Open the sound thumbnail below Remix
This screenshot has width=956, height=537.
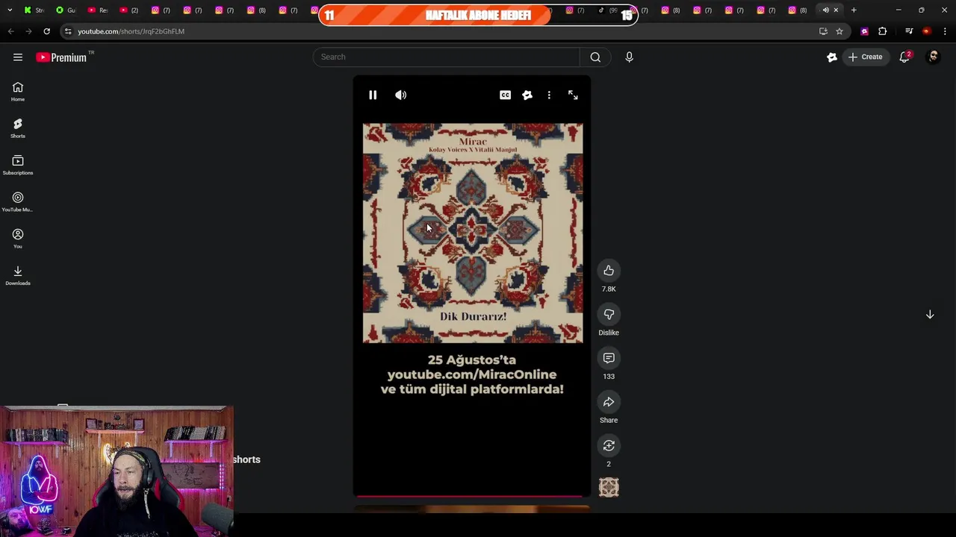609,488
